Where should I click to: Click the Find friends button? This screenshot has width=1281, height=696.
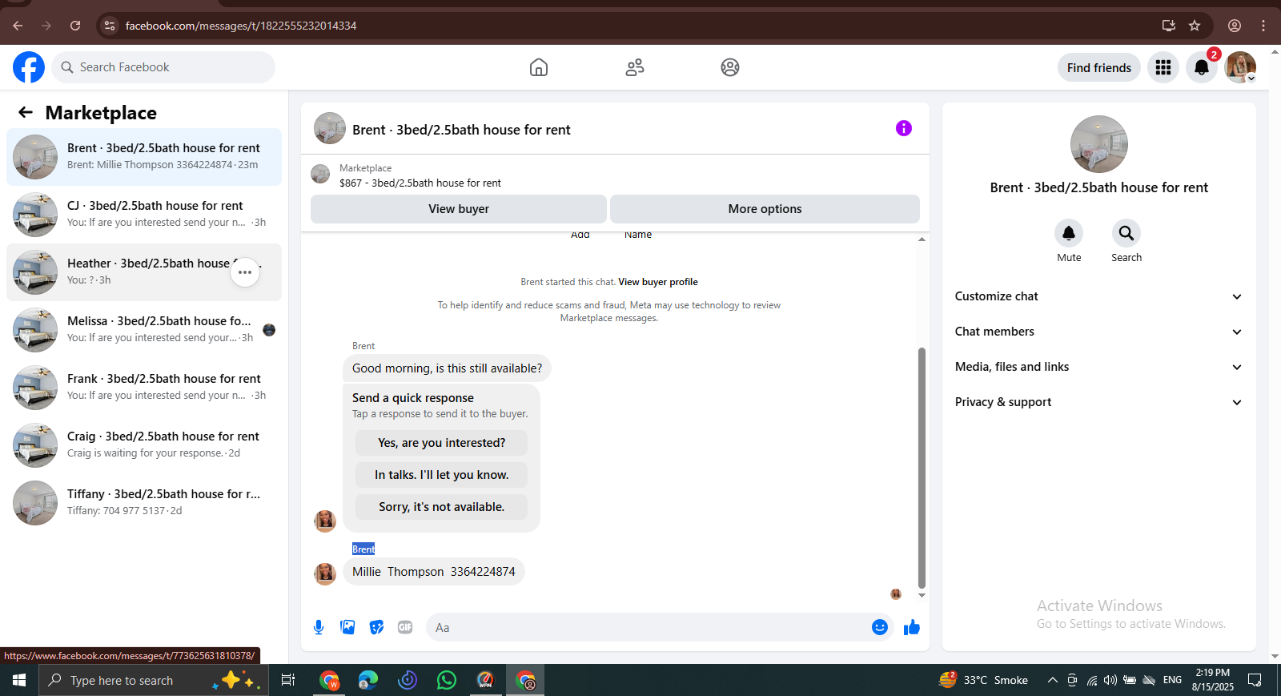(x=1098, y=67)
